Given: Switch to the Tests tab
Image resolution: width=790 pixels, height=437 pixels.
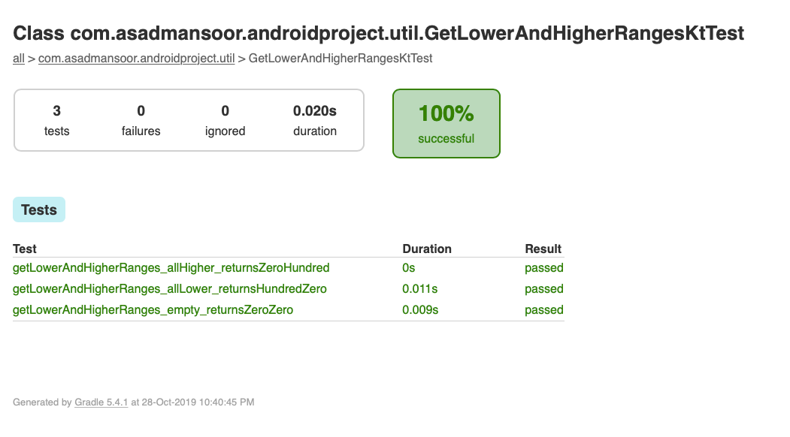Looking at the screenshot, I should [38, 209].
